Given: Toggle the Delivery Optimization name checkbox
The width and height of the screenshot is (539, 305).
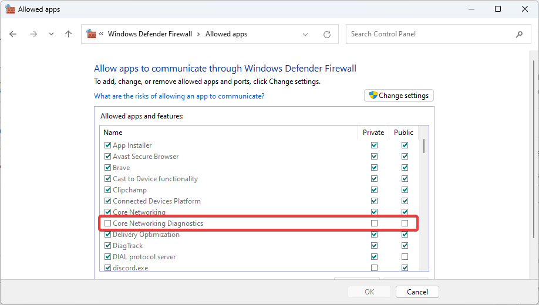Looking at the screenshot, I should click(107, 235).
